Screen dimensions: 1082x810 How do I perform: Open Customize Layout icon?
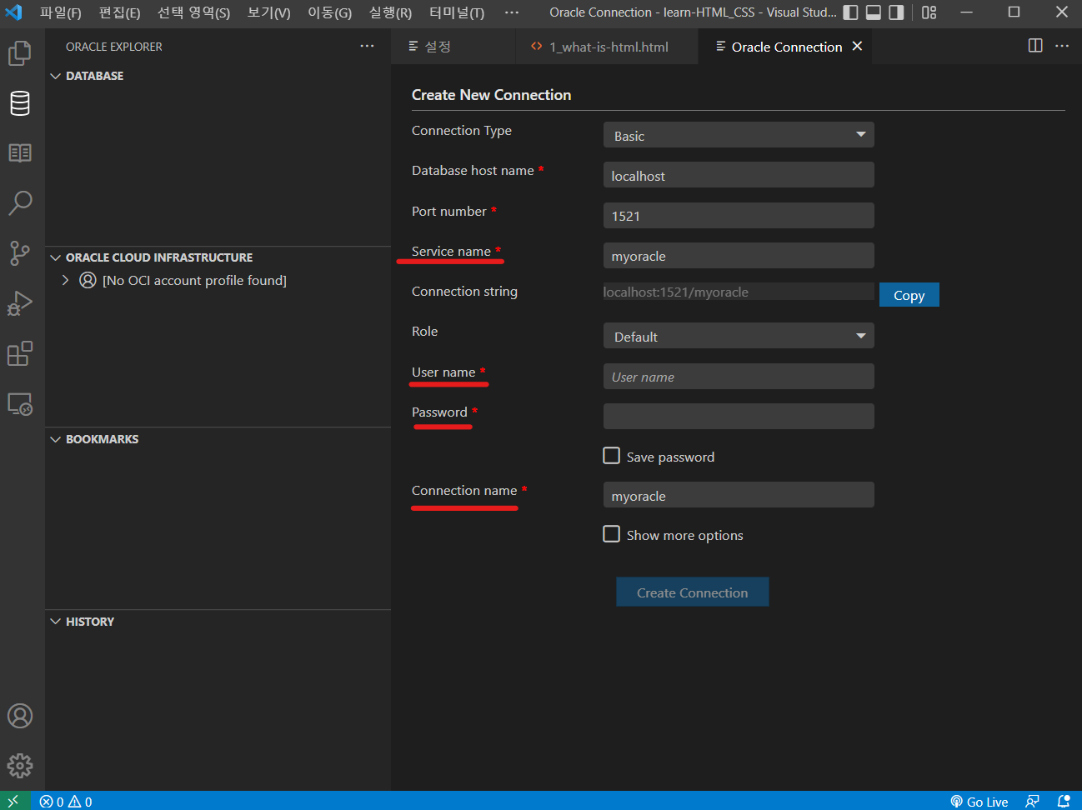(929, 12)
